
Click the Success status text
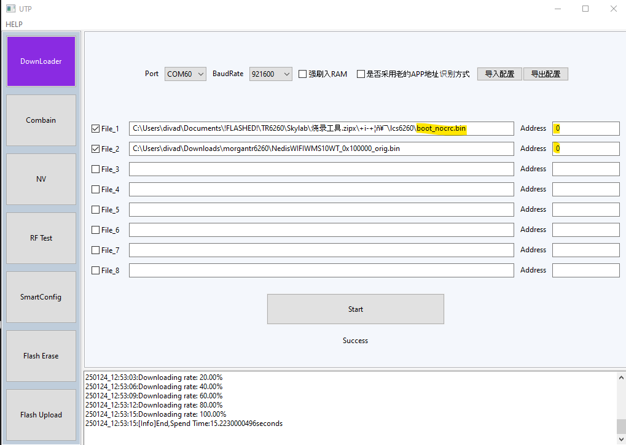355,341
